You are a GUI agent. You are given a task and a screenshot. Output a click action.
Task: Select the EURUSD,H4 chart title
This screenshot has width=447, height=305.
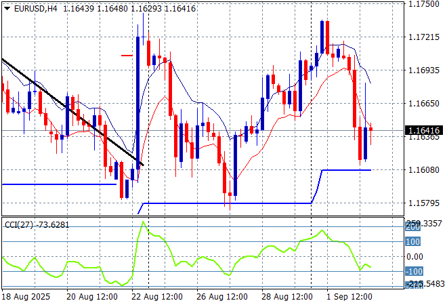click(x=35, y=9)
